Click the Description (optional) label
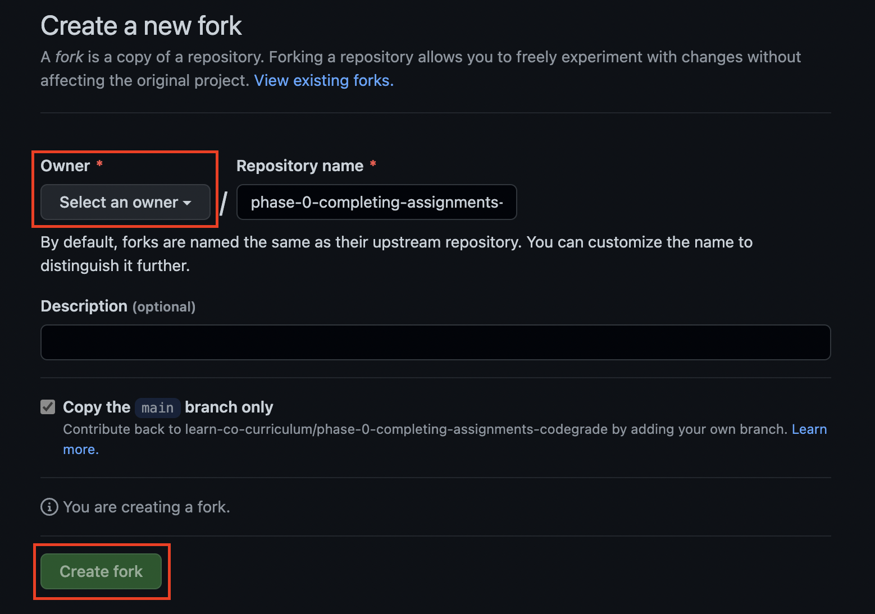This screenshot has height=614, width=875. tap(118, 306)
